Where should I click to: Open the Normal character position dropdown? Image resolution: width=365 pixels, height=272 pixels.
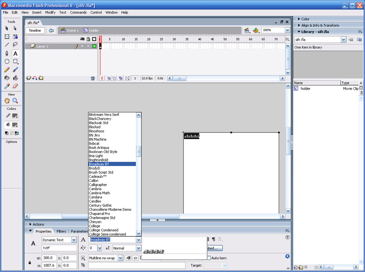[139, 248]
